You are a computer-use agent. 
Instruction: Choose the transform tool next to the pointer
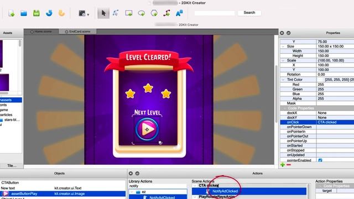[x=116, y=13]
